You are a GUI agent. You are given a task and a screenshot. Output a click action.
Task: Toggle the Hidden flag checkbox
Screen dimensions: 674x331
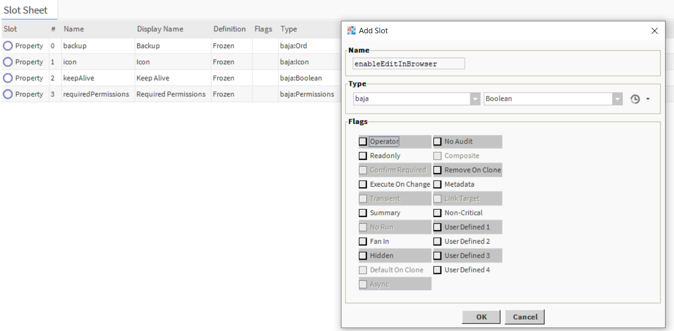coord(363,256)
